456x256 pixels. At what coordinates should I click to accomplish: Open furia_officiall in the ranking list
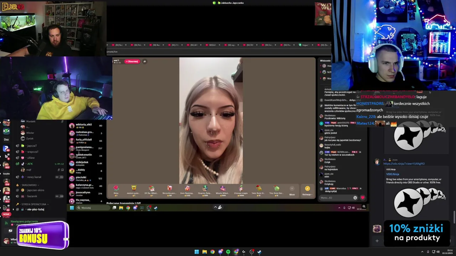(85, 140)
